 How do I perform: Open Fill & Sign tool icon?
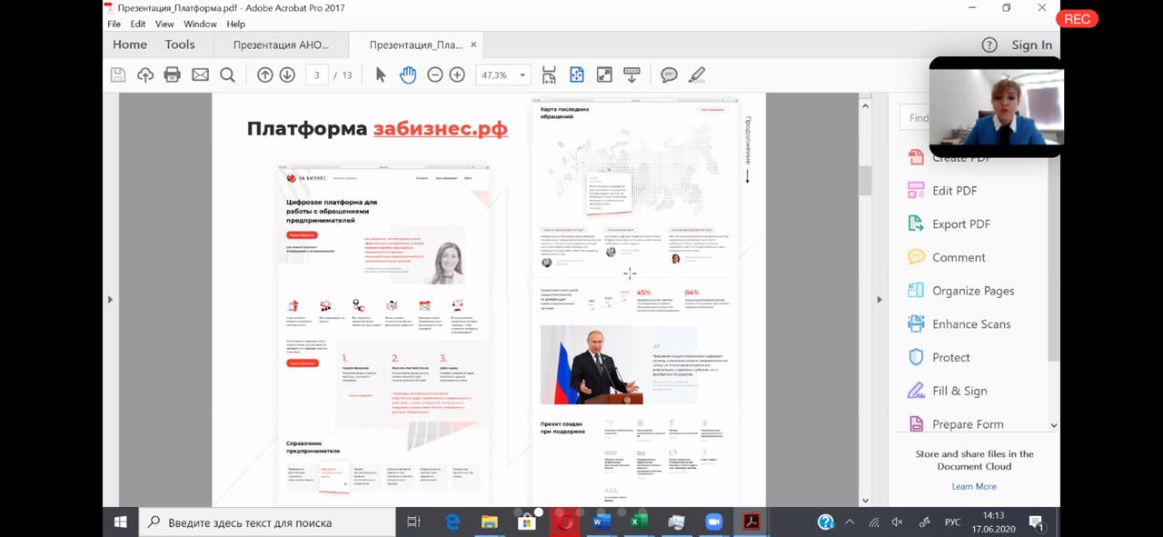pos(916,391)
